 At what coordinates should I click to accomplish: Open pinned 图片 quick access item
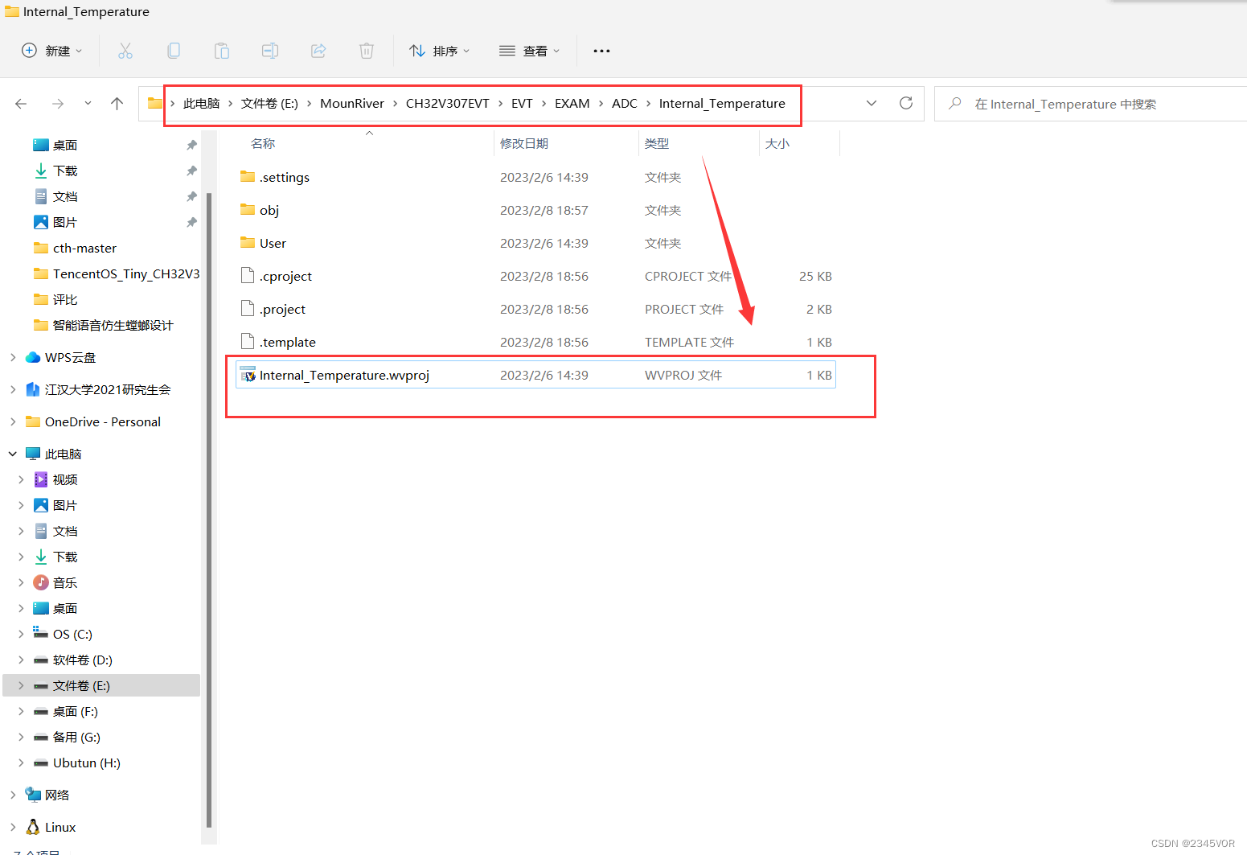pyautogui.click(x=65, y=223)
